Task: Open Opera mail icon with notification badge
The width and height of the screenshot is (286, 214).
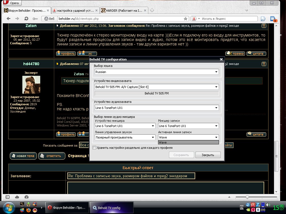Action: click(x=273, y=19)
